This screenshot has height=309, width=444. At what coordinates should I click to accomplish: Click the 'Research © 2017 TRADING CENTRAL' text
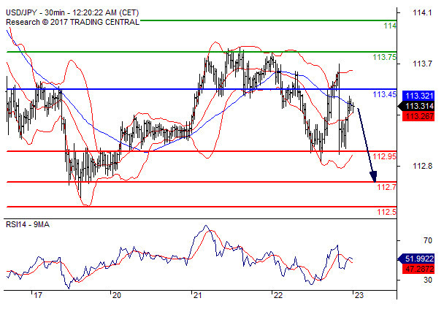(x=72, y=22)
